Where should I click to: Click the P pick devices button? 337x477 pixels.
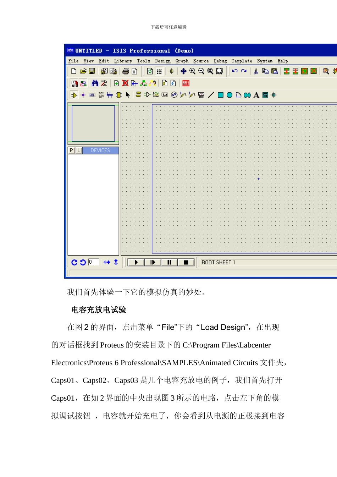[71, 150]
